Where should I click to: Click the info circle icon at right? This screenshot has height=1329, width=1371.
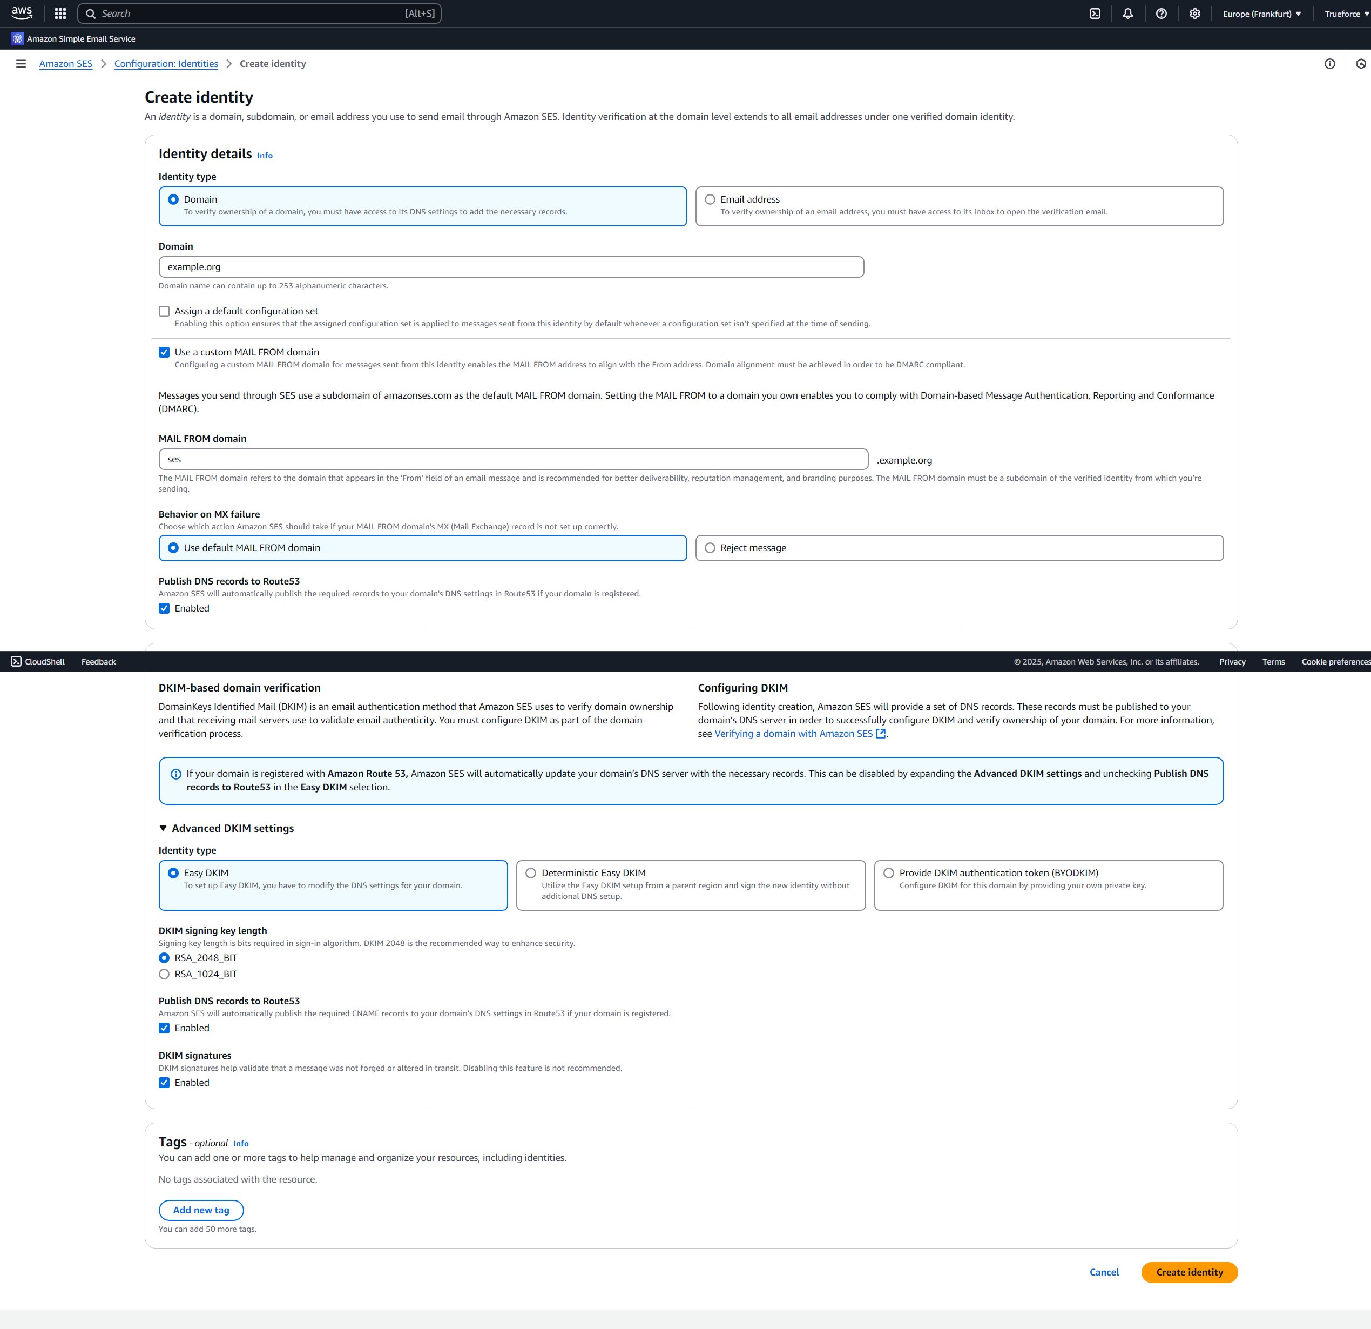click(1329, 64)
